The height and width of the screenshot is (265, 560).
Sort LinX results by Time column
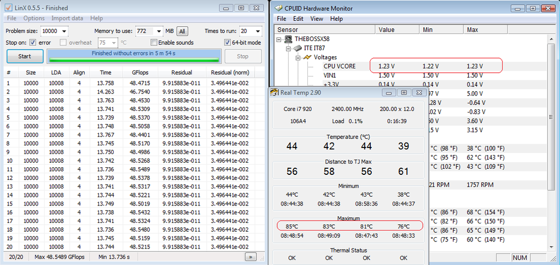pos(106,73)
